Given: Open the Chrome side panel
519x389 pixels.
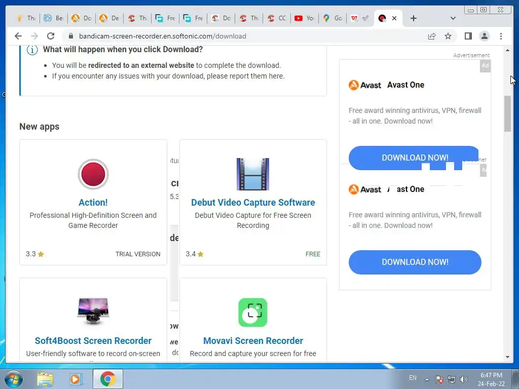Looking at the screenshot, I should coord(468,36).
